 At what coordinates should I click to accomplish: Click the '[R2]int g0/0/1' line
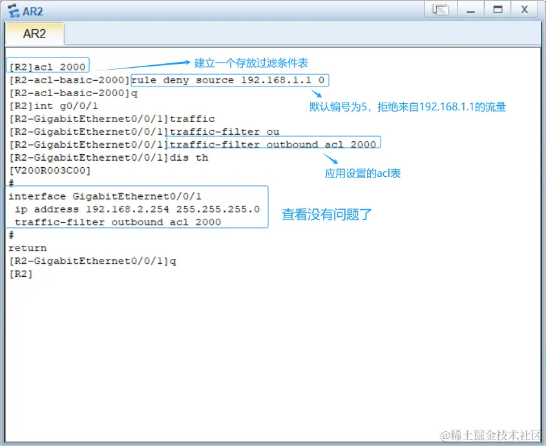[x=54, y=106]
